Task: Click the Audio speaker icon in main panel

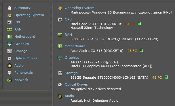Action: (x=60, y=96)
